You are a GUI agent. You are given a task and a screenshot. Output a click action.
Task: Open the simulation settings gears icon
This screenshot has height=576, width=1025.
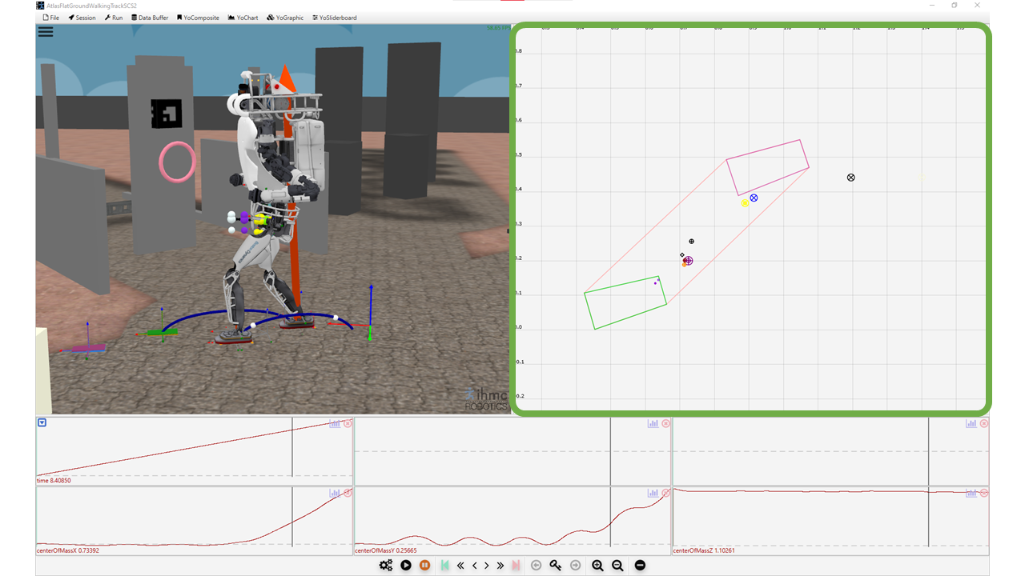tap(386, 566)
